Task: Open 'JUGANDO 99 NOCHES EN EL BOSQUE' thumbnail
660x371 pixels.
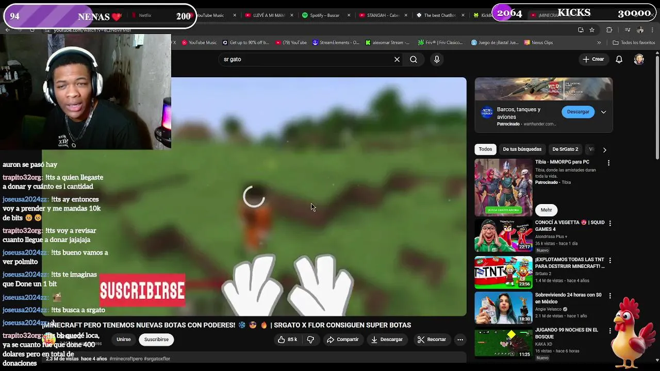Action: click(x=503, y=343)
